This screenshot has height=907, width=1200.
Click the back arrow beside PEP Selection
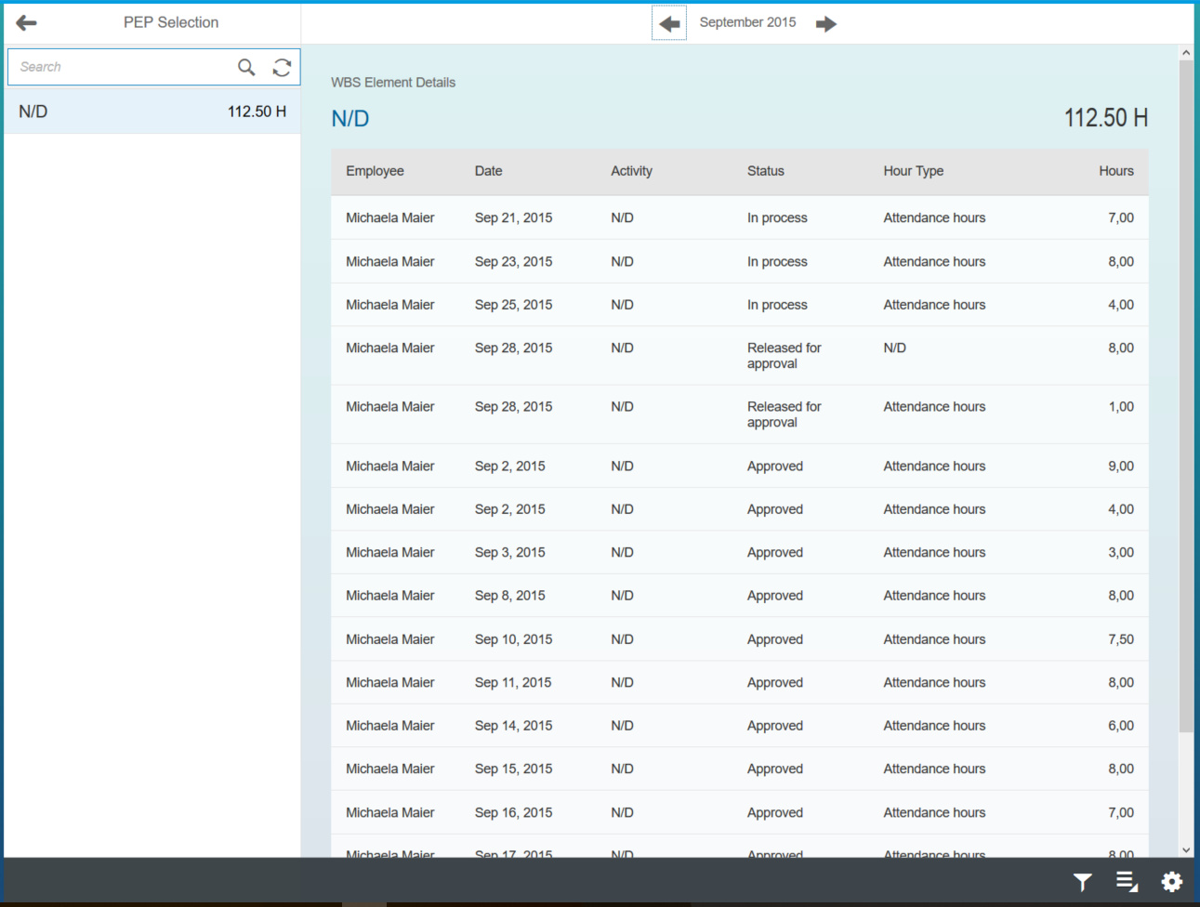26,23
